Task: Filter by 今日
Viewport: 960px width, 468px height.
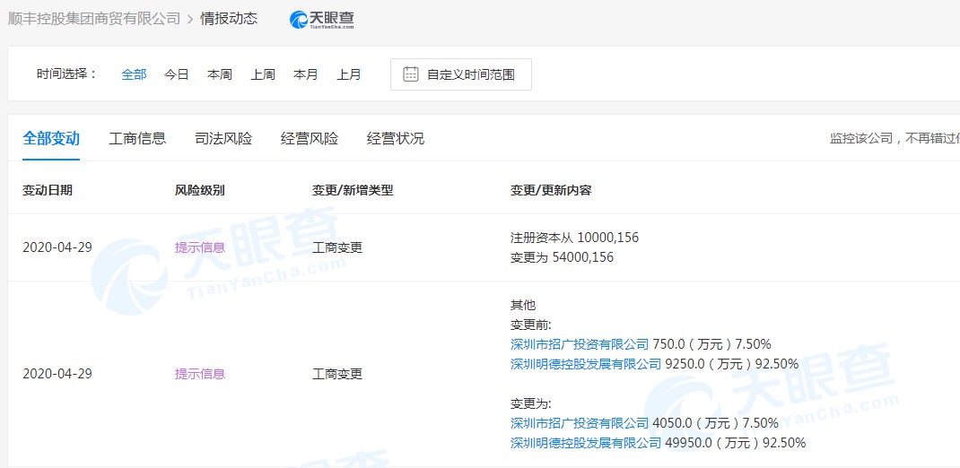Action: coord(177,74)
